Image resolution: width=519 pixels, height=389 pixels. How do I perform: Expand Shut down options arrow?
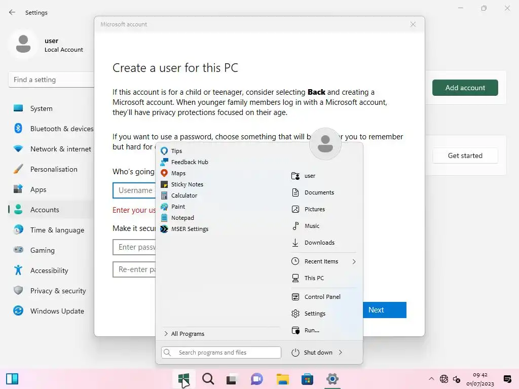[x=340, y=353]
